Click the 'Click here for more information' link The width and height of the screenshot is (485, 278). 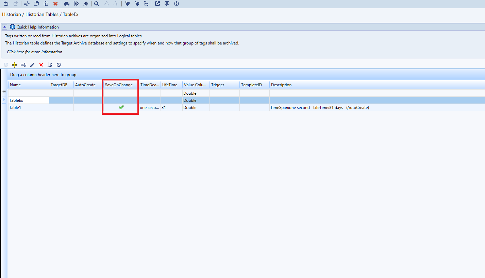pyautogui.click(x=34, y=52)
